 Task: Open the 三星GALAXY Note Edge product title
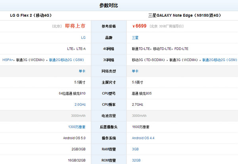click(184, 16)
